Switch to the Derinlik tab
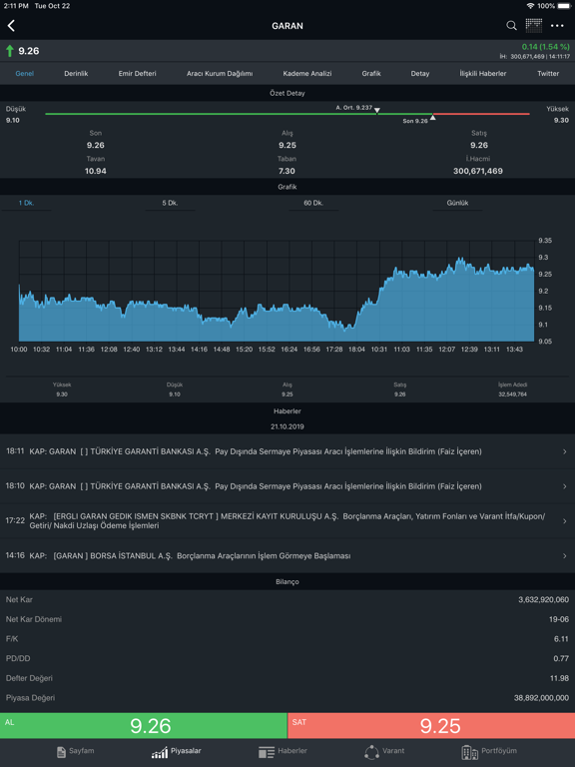Viewport: 575px width, 767px height. tap(76, 73)
